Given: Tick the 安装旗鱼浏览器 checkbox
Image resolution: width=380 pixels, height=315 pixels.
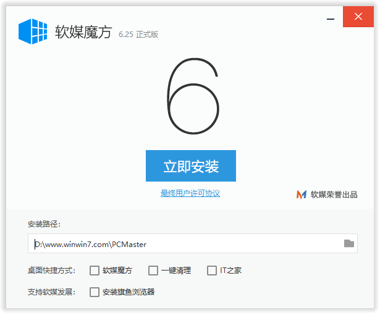Looking at the screenshot, I should (95, 293).
